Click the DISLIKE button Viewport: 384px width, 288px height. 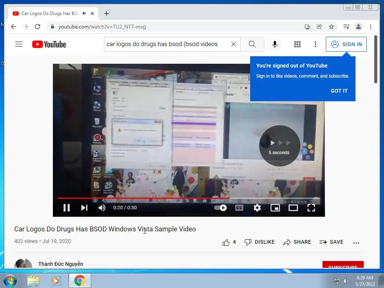[259, 242]
